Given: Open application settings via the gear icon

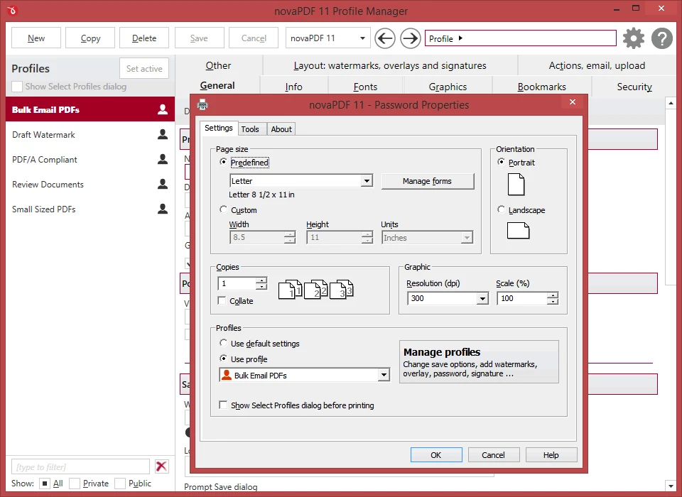Looking at the screenshot, I should tap(633, 38).
